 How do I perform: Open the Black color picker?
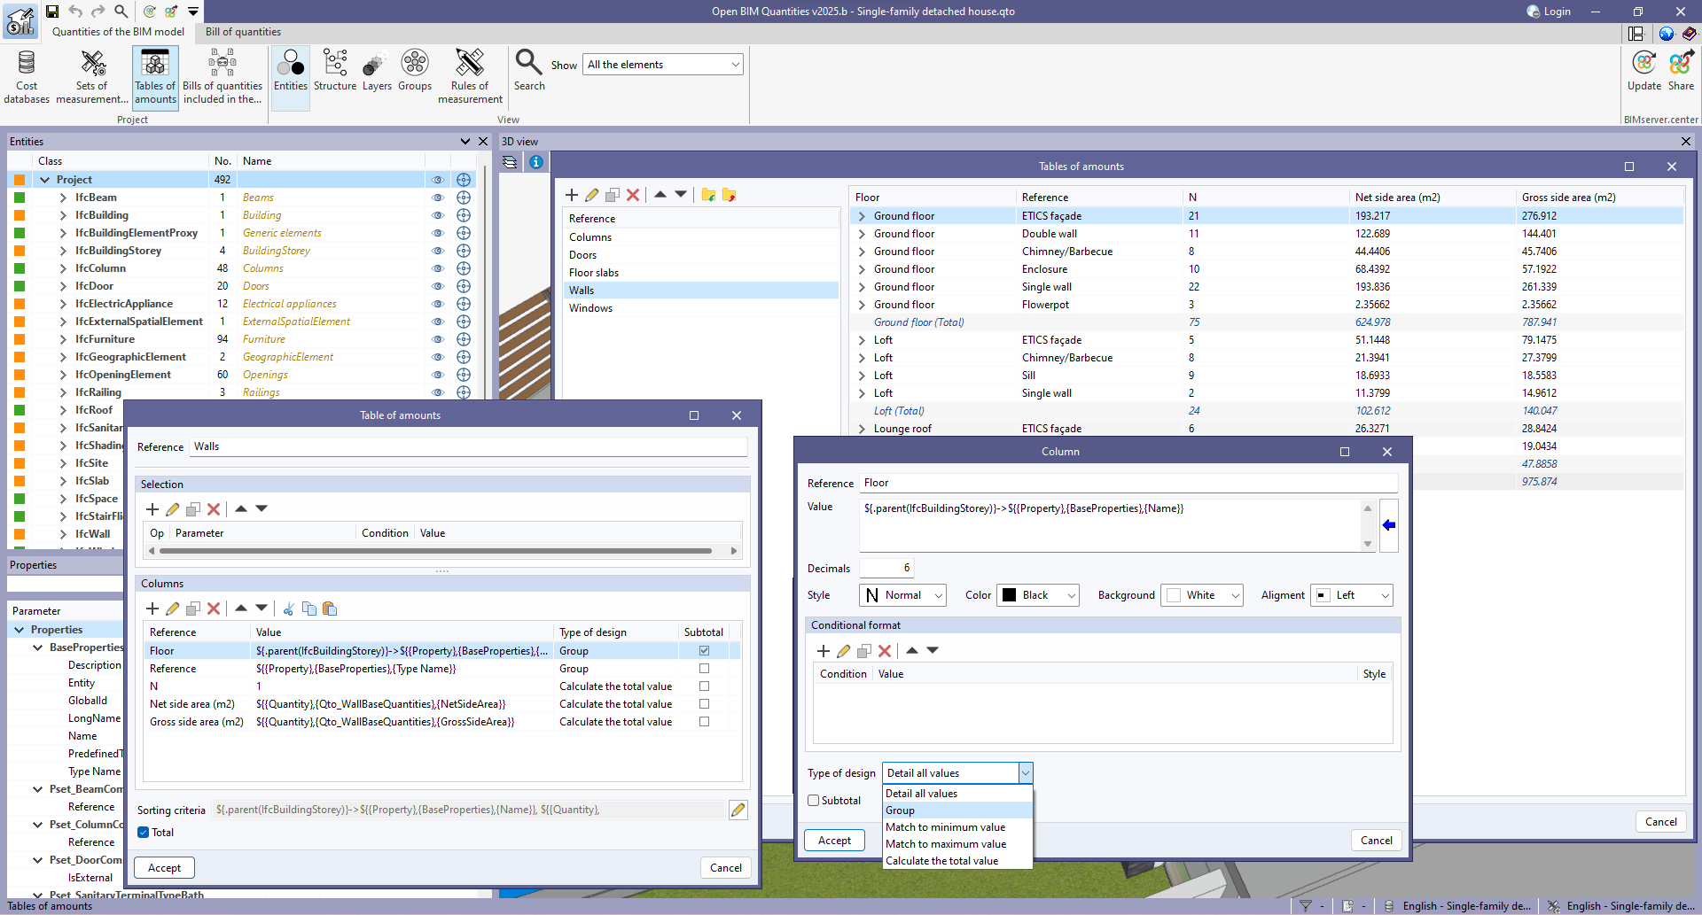click(1037, 595)
